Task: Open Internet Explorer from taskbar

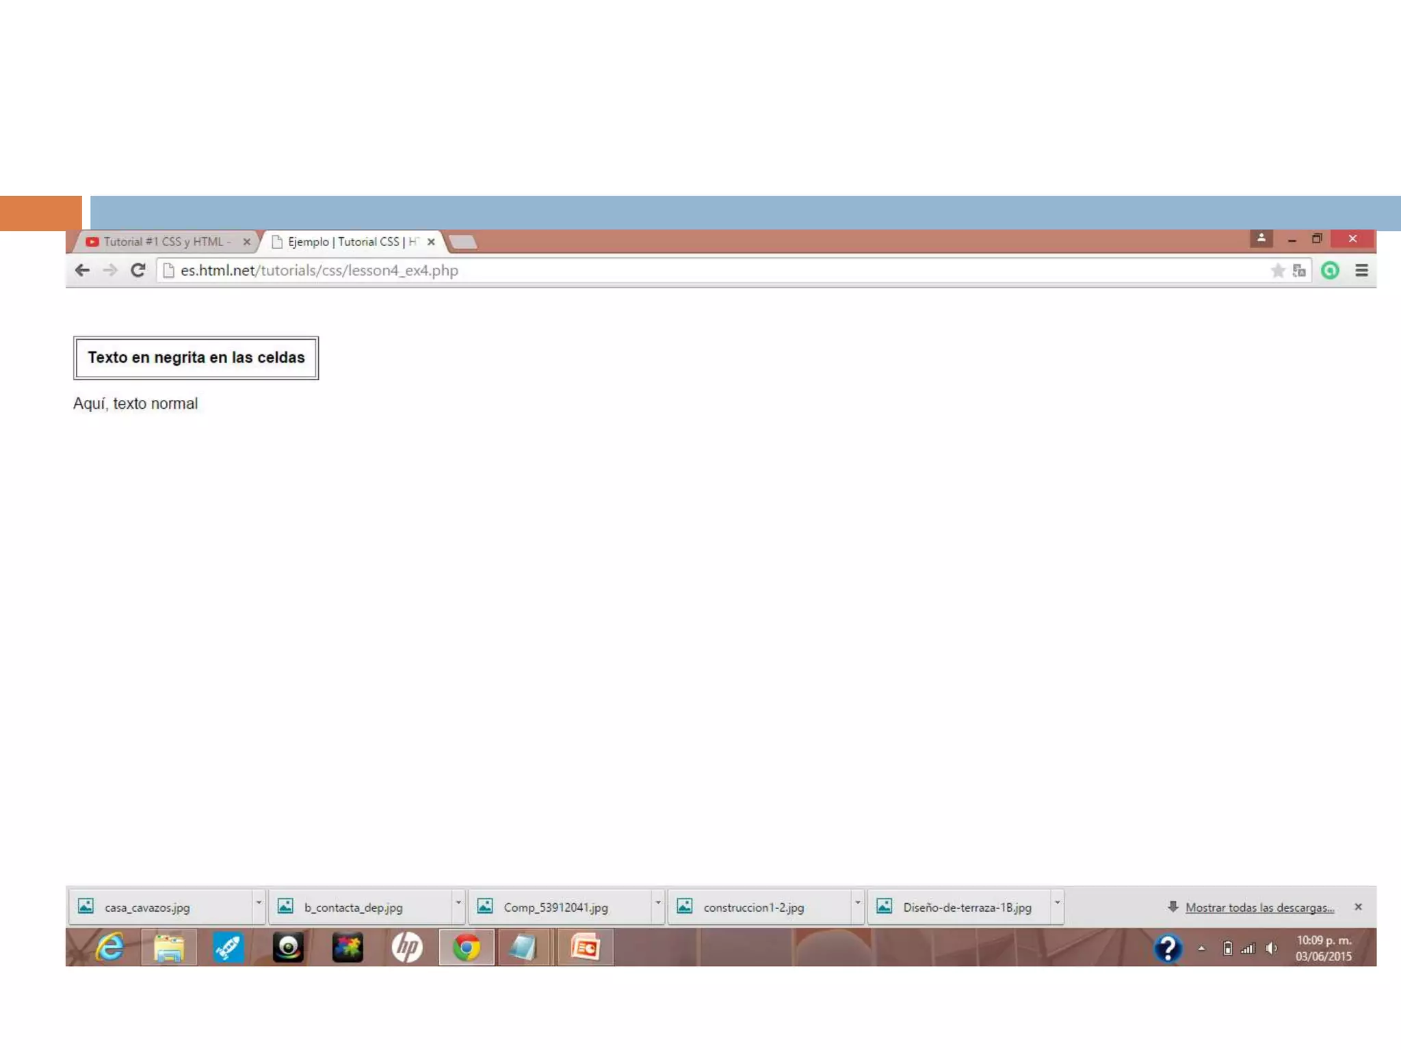Action: pos(110,947)
